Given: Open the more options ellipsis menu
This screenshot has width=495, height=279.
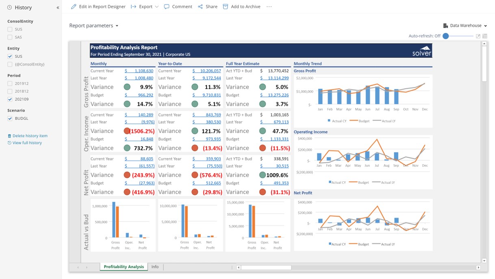Looking at the screenshot, I should click(269, 7).
